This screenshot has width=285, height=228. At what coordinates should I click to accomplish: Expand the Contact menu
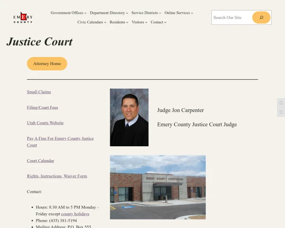click(x=158, y=22)
